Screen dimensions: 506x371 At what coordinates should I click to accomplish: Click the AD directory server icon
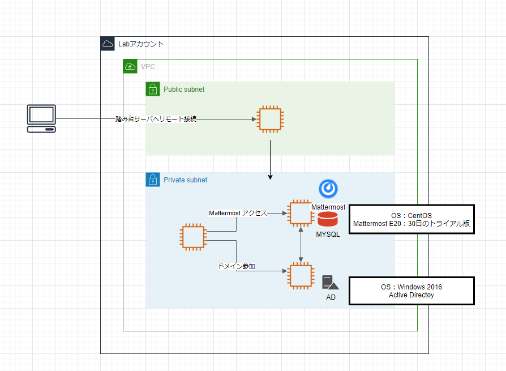331,283
